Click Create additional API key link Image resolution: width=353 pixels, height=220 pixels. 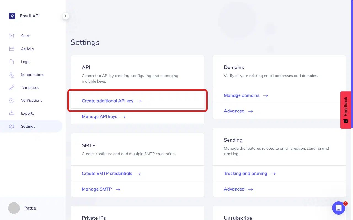[x=108, y=101]
